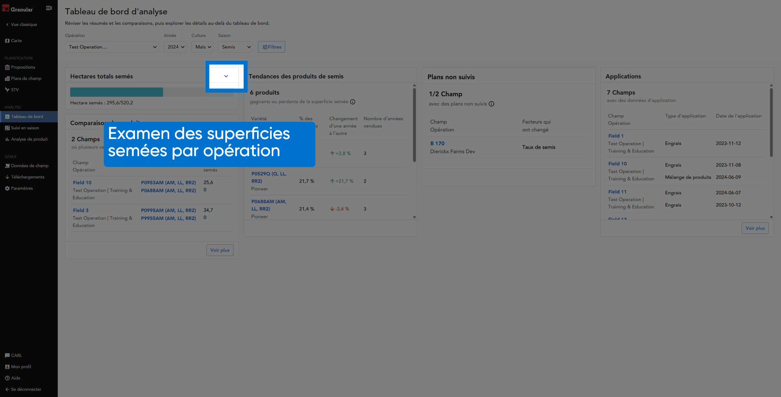
Task: Expand Hectares totaux semés chevron
Action: [x=226, y=76]
